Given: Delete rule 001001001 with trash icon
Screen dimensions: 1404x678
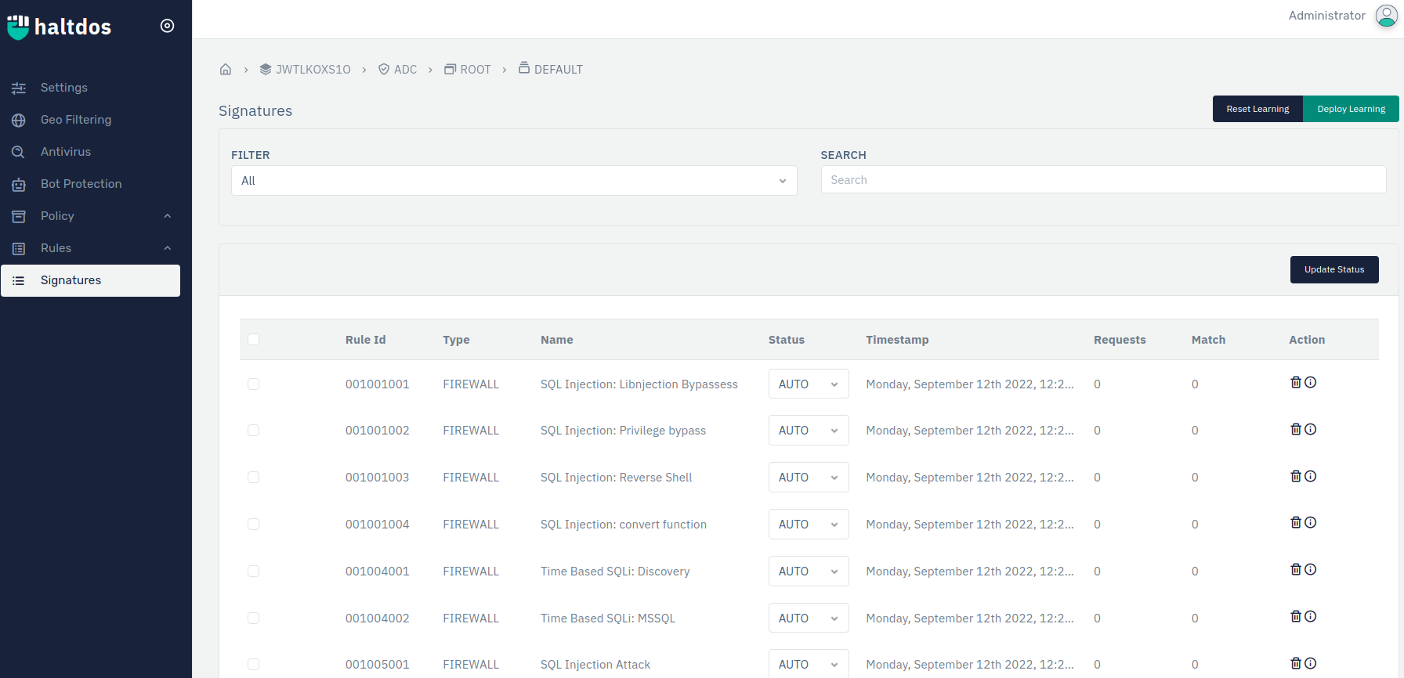Looking at the screenshot, I should 1296,382.
